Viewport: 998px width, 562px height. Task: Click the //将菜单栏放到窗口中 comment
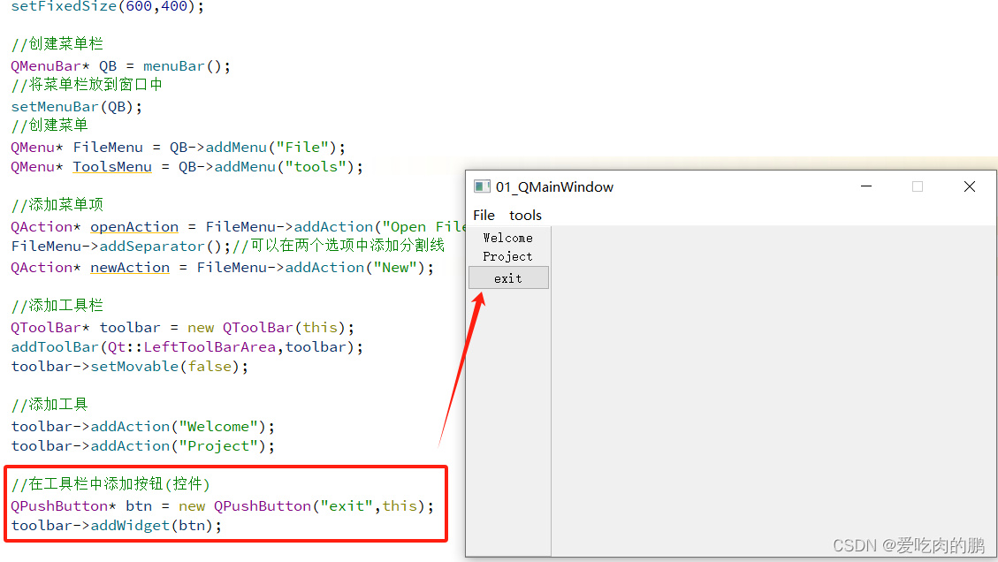[88, 85]
